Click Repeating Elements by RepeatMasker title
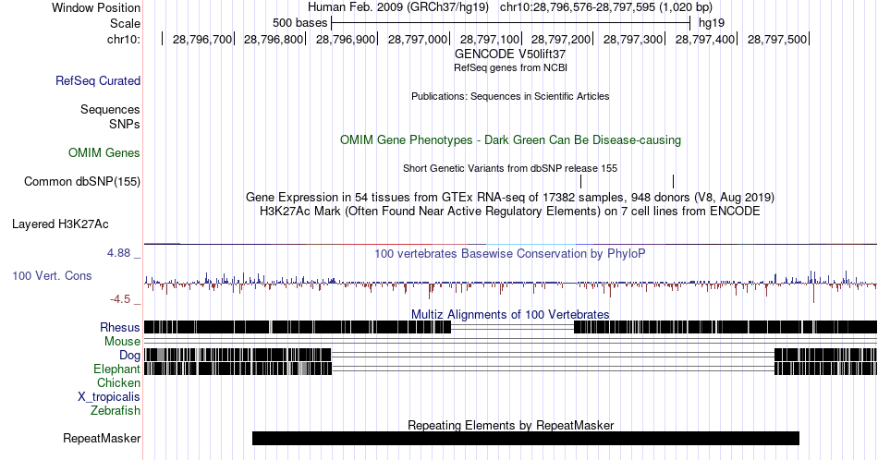Screen dimensions: 878x460 point(510,425)
